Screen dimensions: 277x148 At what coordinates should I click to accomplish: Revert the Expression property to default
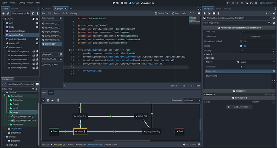pyautogui.click(x=274, y=71)
